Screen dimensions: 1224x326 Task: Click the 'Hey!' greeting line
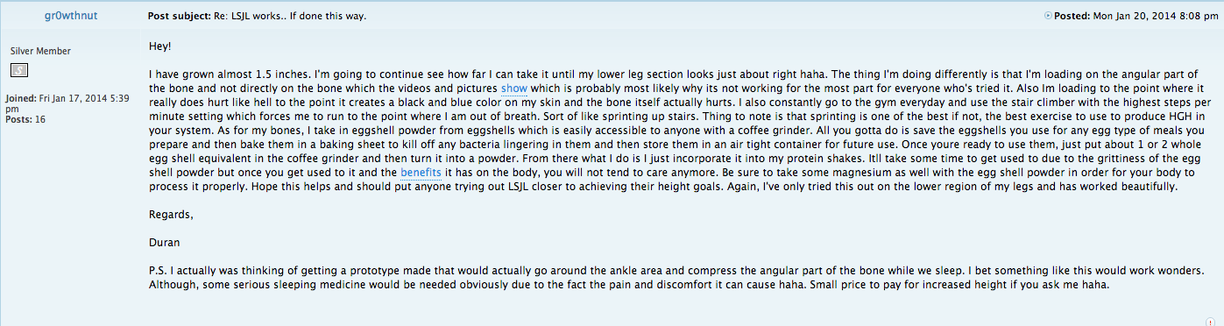(159, 46)
